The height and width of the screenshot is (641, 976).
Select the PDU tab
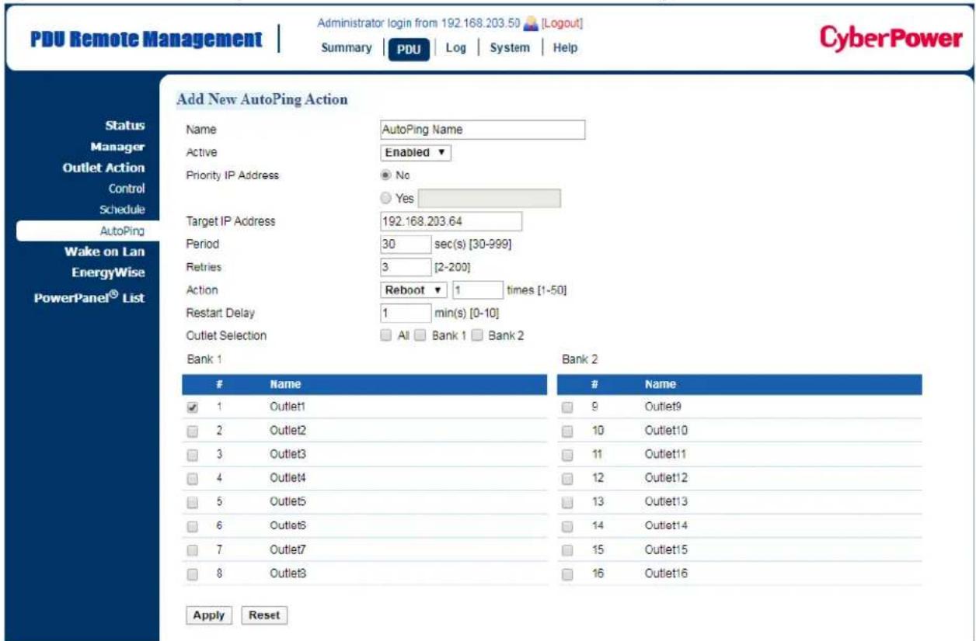point(408,49)
